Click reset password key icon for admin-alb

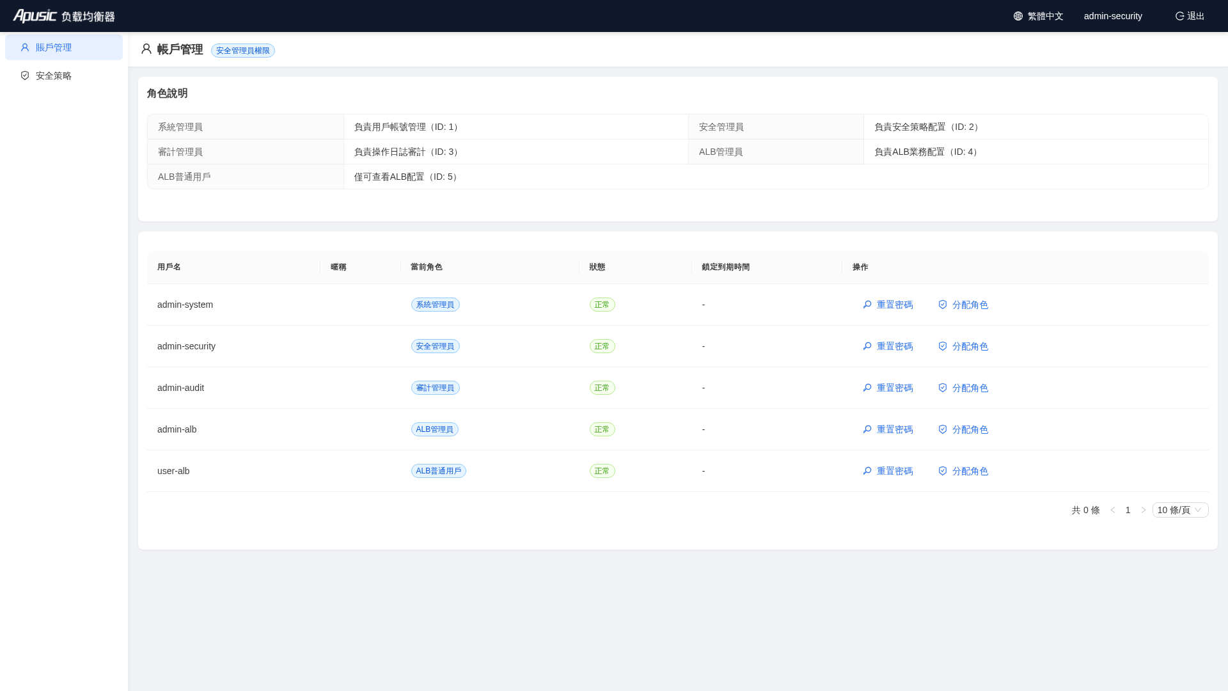pyautogui.click(x=867, y=429)
